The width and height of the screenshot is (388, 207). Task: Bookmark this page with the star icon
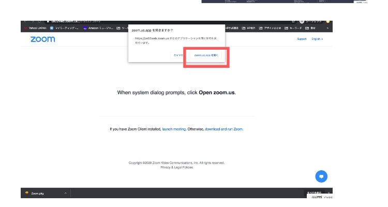[x=293, y=22]
